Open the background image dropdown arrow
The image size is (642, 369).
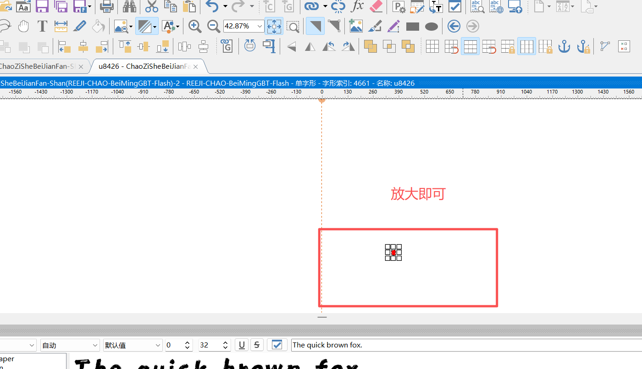point(131,27)
